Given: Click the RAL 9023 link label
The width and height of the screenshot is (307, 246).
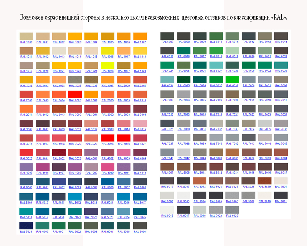Looking at the screenshot, I should click(232, 216).
